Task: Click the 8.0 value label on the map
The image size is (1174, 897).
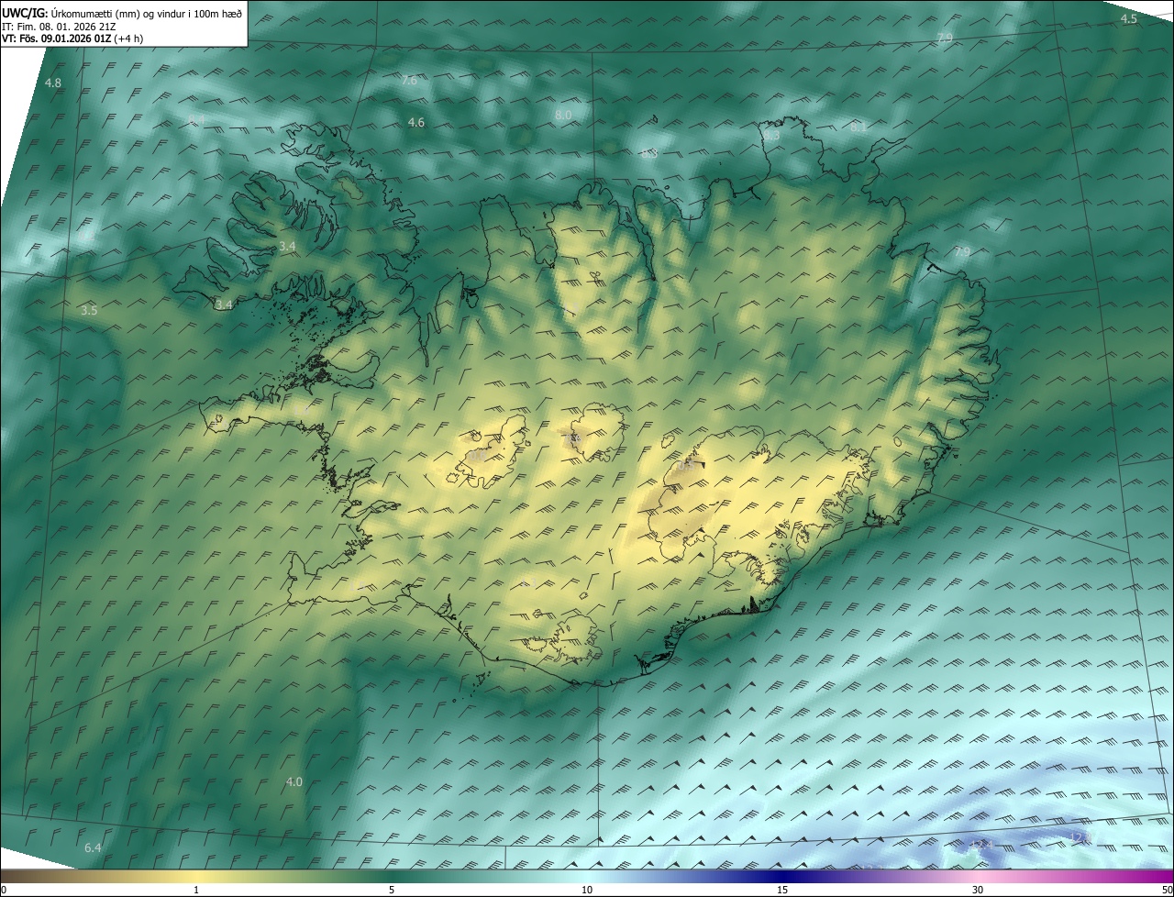Action: (x=563, y=115)
